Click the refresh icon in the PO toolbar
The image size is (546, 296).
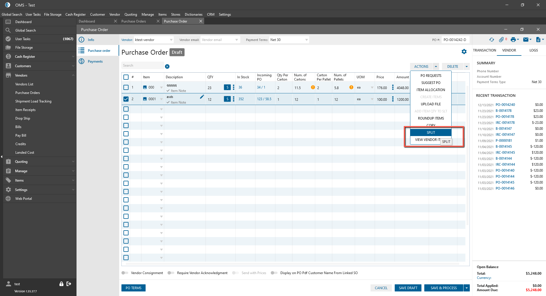pyautogui.click(x=492, y=40)
